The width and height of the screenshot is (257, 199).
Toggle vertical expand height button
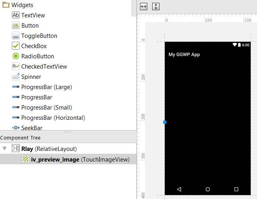(x=156, y=7)
